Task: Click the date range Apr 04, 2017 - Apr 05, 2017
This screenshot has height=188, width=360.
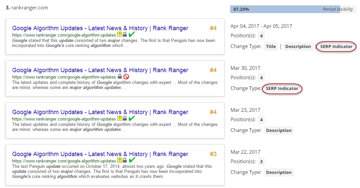Action: pos(261,26)
